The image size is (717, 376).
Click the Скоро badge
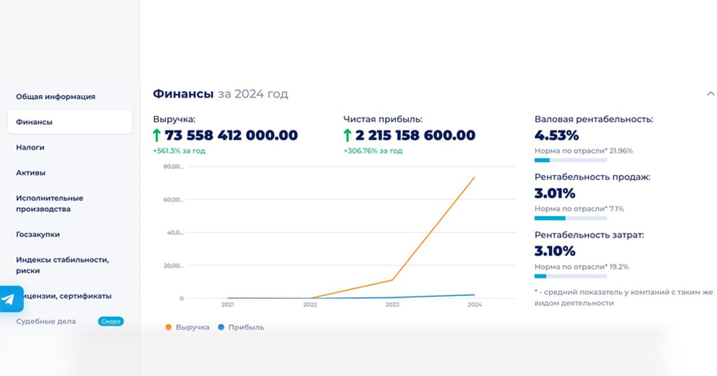[x=111, y=322]
